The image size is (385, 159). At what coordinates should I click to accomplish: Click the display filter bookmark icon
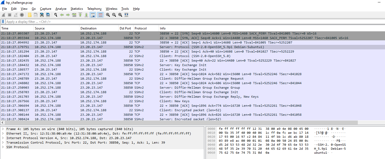pyautogui.click(x=3, y=22)
